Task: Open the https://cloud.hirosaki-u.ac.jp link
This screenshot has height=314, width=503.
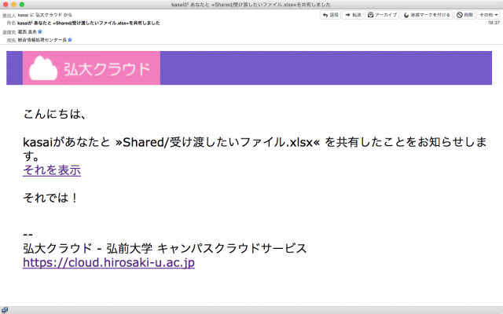Action: tap(108, 262)
